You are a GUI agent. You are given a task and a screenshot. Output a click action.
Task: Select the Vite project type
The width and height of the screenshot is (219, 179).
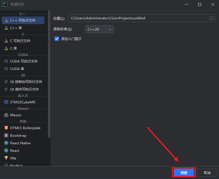coord(13,158)
